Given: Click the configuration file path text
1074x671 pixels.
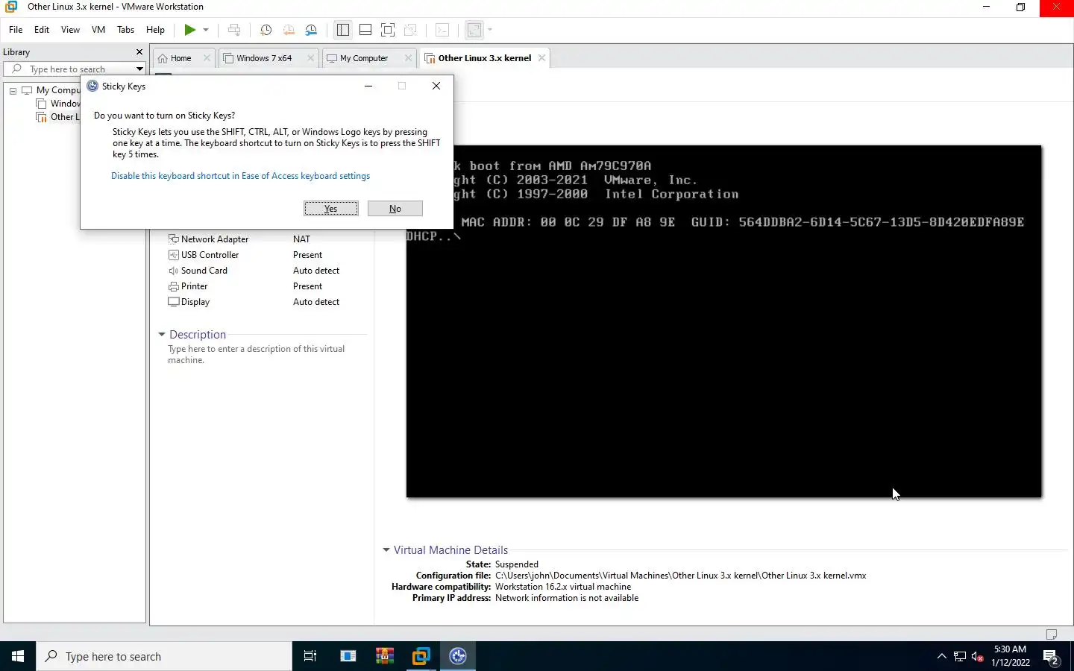Looking at the screenshot, I should tap(680, 576).
